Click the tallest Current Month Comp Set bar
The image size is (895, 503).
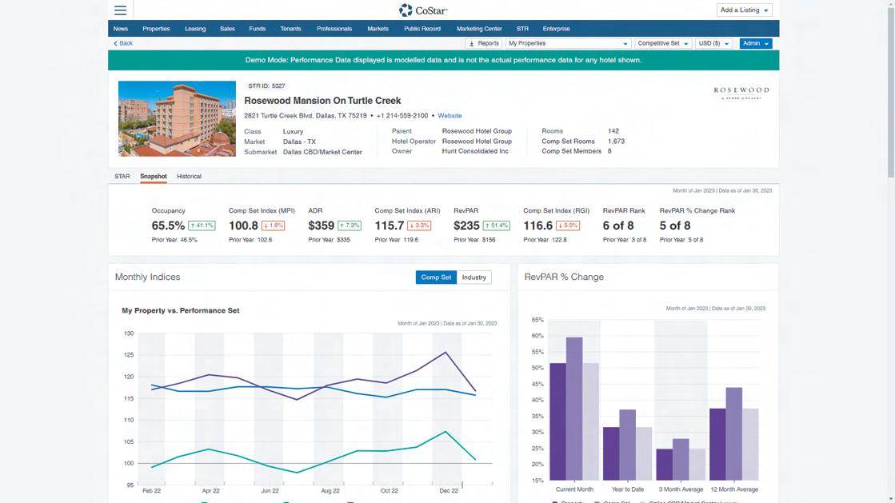pyautogui.click(x=574, y=409)
